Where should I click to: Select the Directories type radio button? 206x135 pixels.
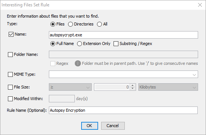[x=70, y=24]
